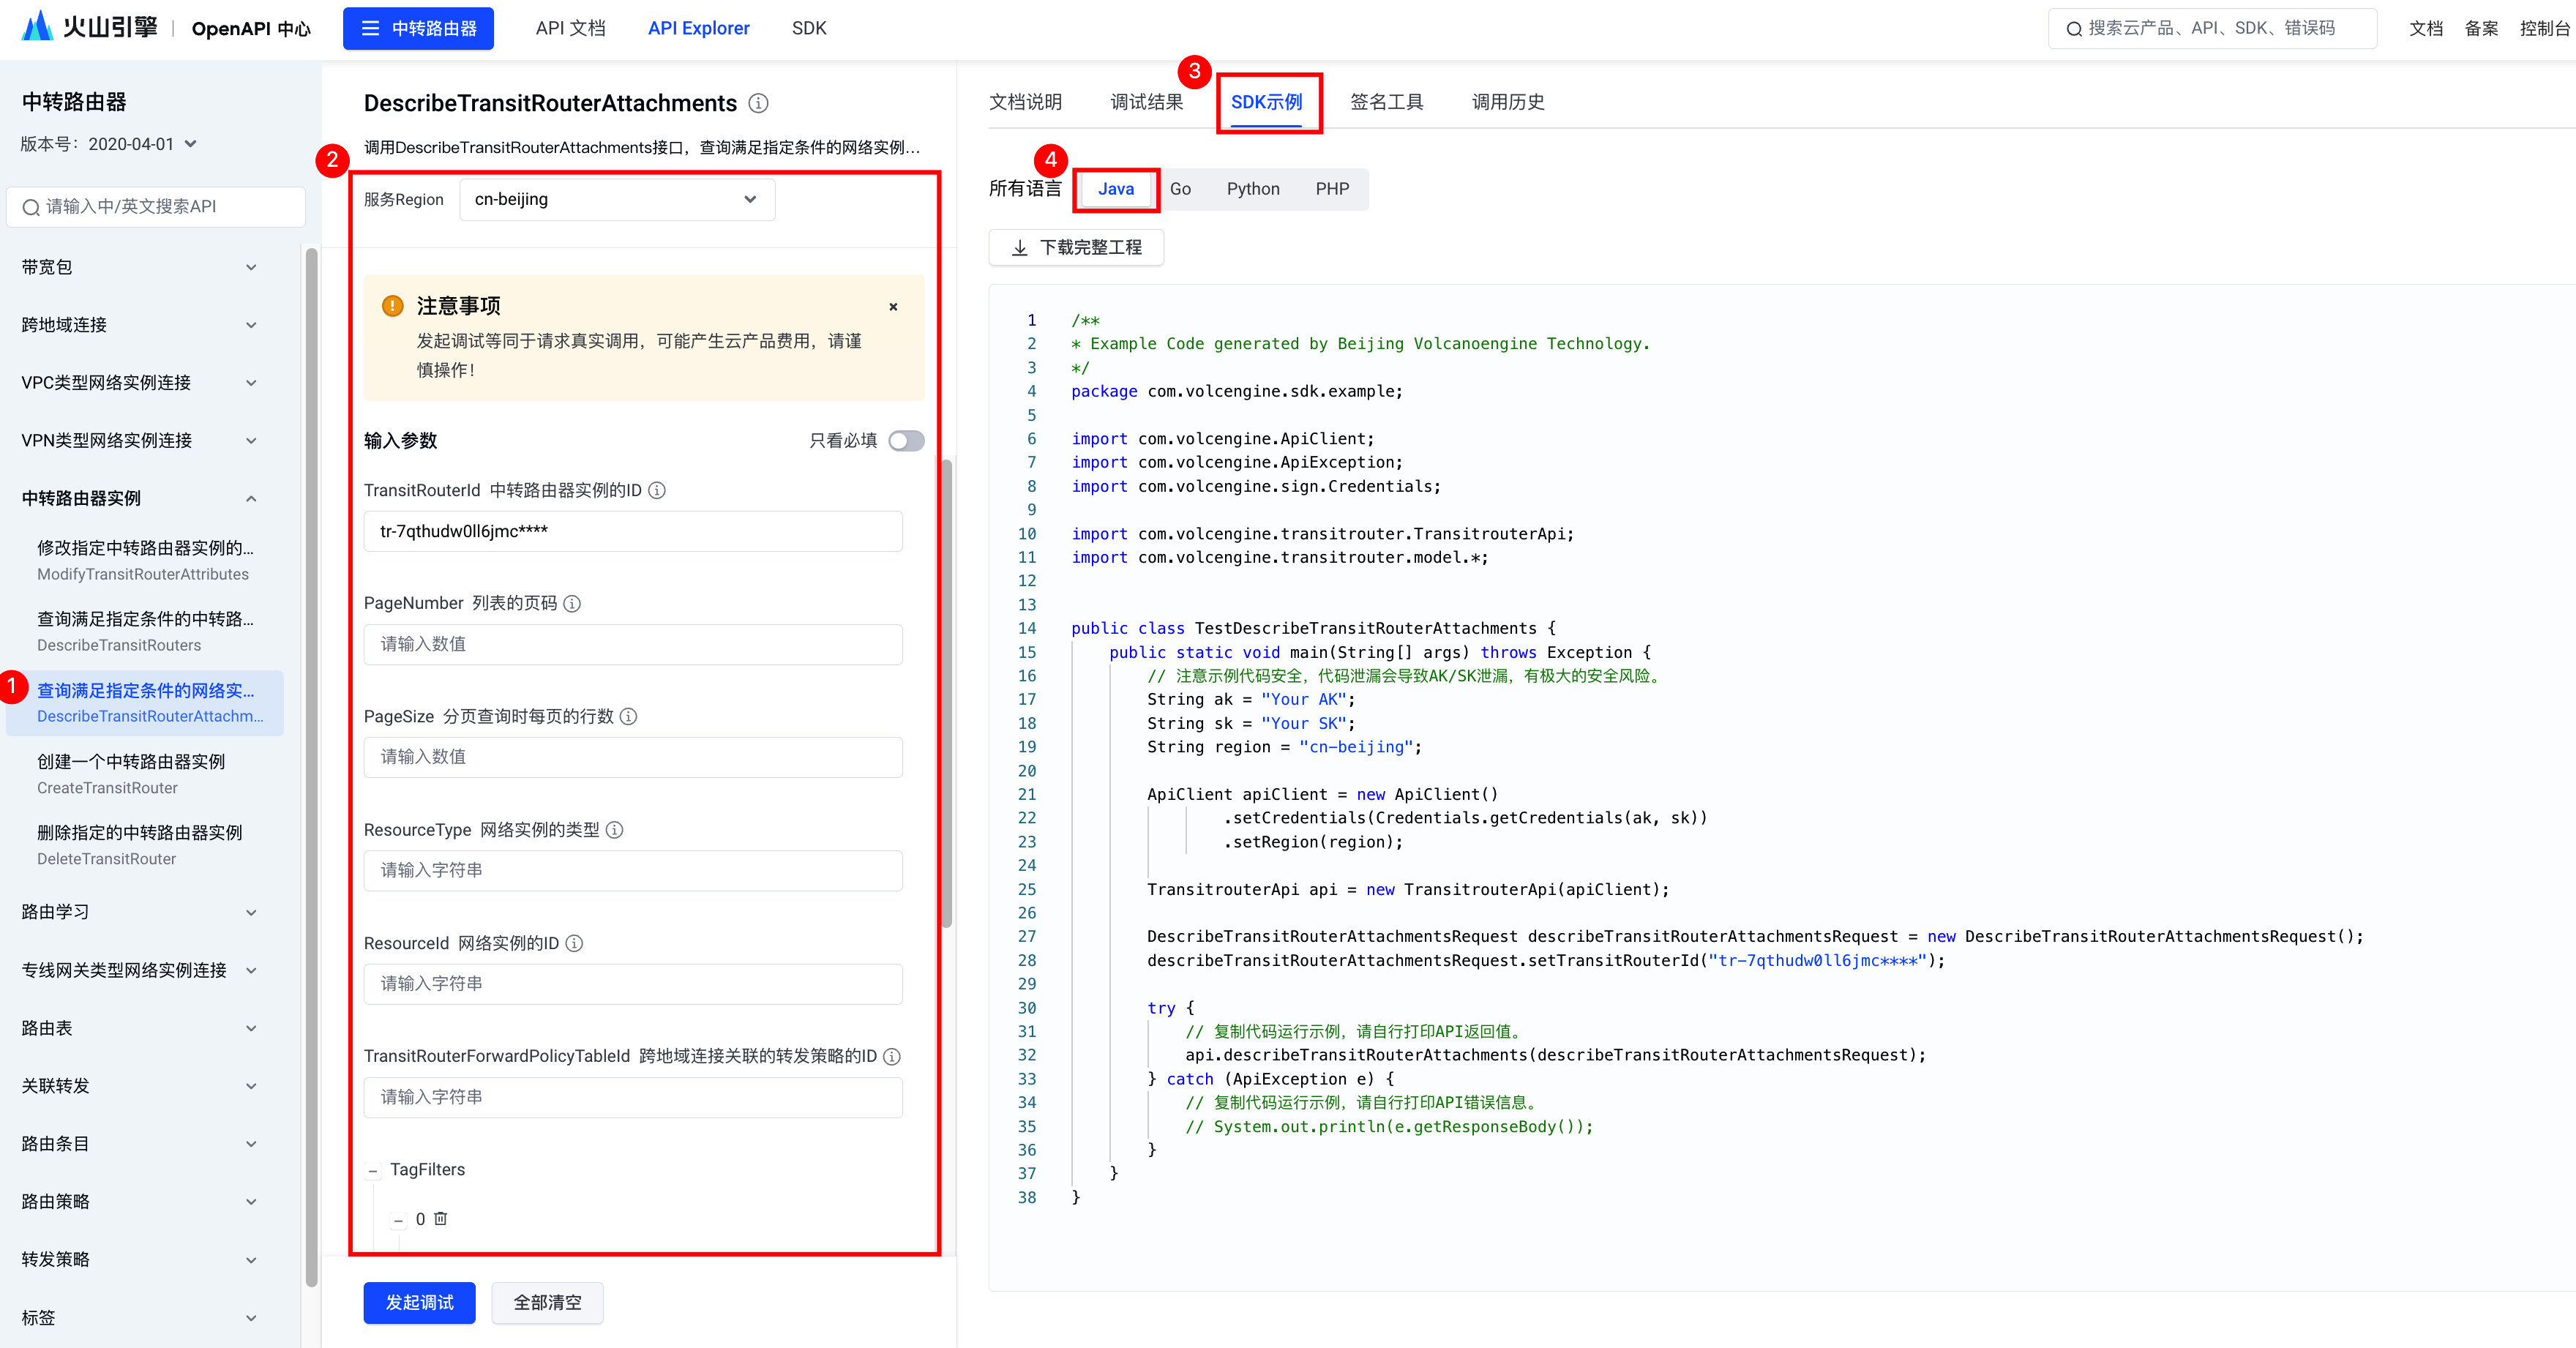Toggle the 只看必填 switch
2576x1348 pixels.
pyautogui.click(x=906, y=441)
